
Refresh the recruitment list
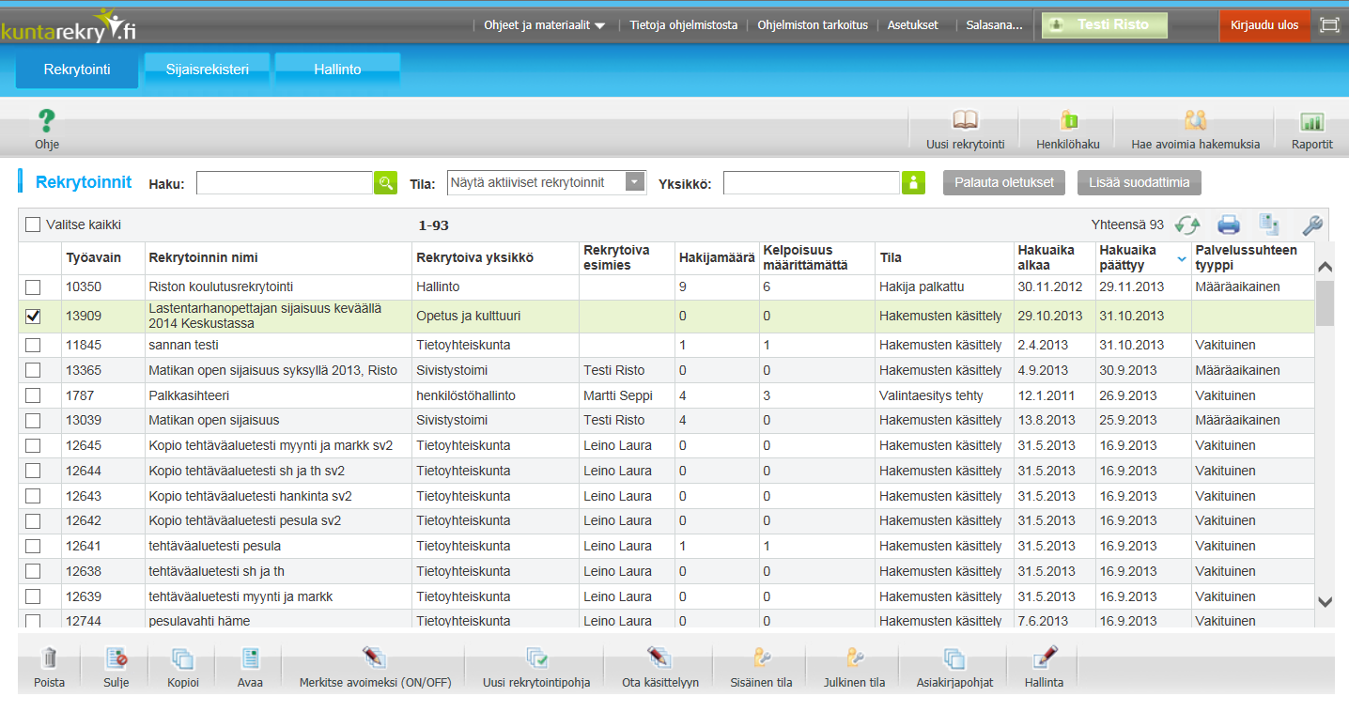1187,224
